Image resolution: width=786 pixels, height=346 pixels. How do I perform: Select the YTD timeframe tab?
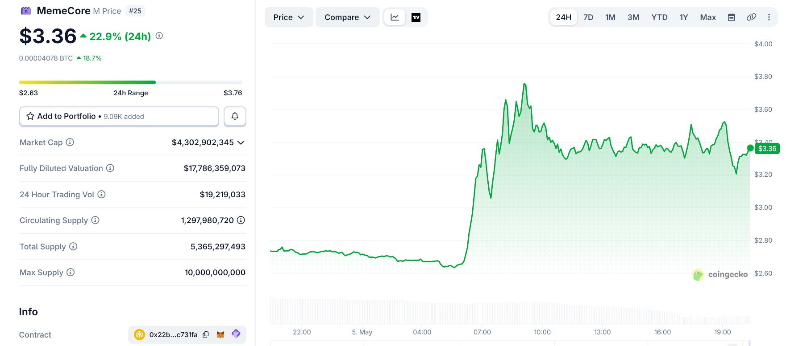[x=659, y=17]
